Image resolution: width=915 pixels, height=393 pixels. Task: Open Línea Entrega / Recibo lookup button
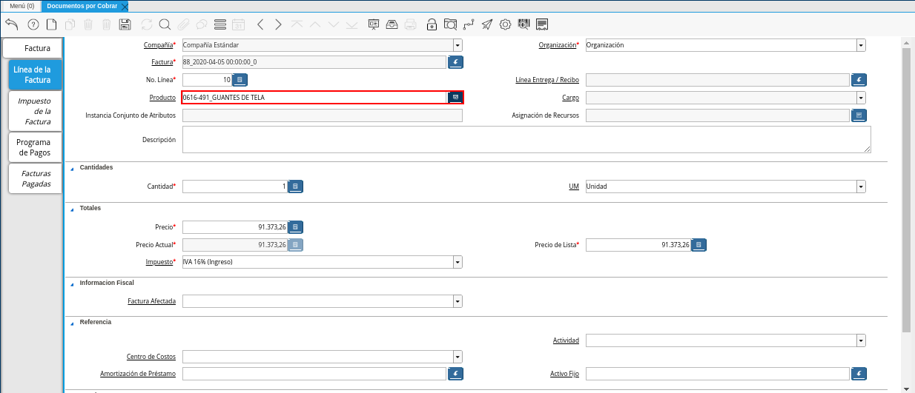(859, 80)
